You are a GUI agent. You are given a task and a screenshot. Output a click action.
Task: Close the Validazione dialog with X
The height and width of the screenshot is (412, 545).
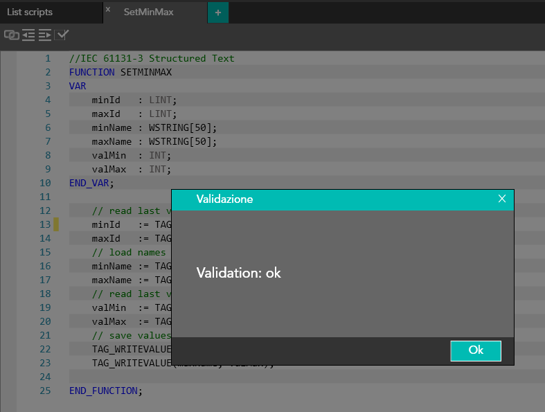click(502, 199)
